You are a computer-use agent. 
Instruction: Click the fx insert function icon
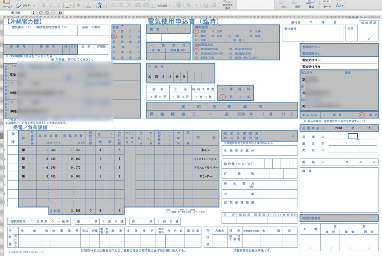pyautogui.click(x=60, y=13)
